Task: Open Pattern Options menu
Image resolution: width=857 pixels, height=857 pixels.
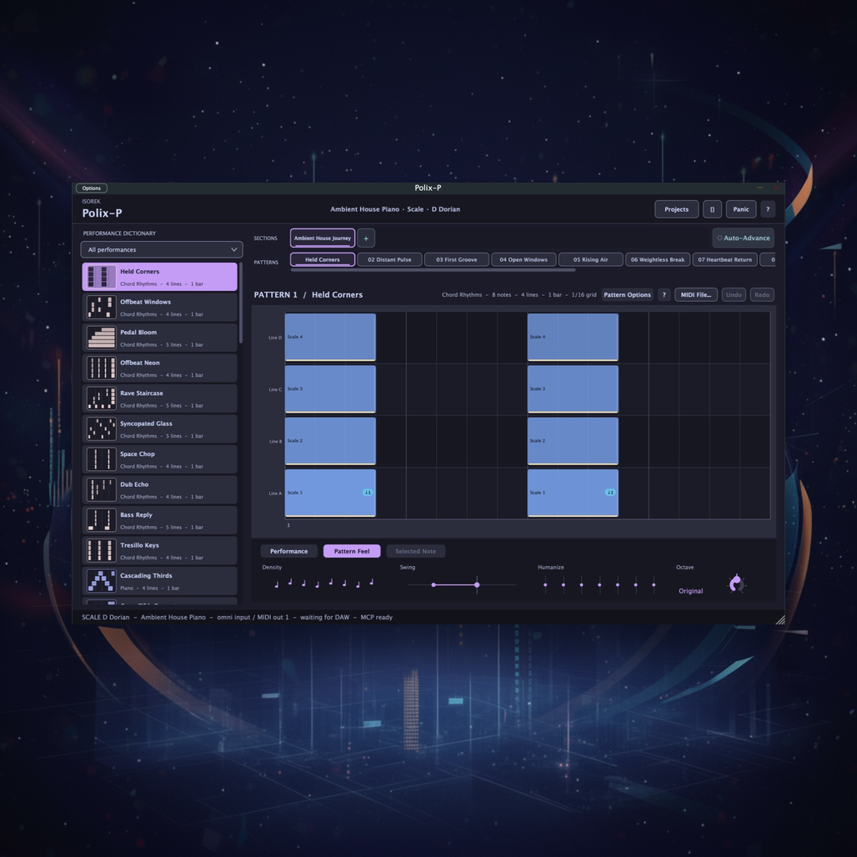Action: point(627,294)
